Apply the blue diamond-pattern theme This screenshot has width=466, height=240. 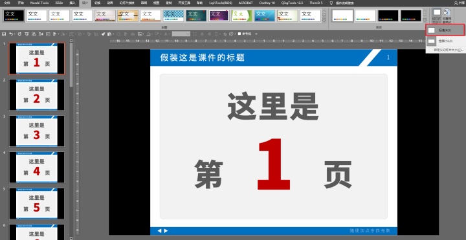coord(173,16)
